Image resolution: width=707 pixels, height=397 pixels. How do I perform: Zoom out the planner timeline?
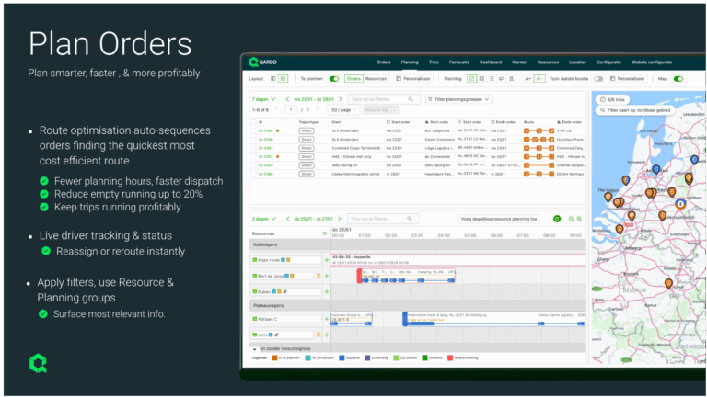(x=571, y=219)
